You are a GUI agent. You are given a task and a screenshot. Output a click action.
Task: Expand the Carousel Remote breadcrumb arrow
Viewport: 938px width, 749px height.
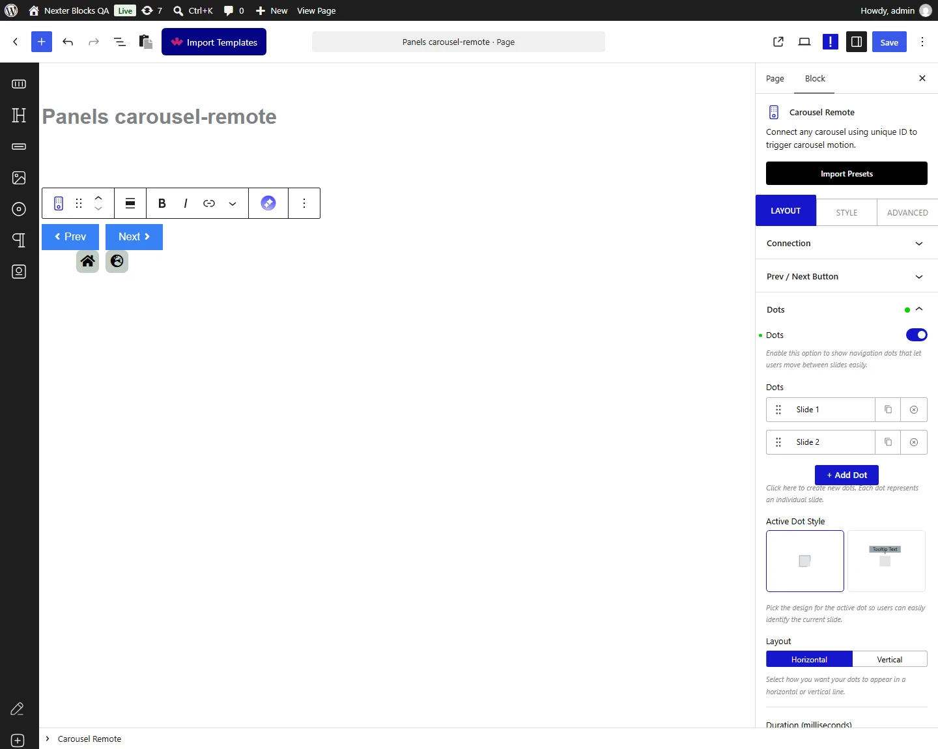pyautogui.click(x=48, y=739)
